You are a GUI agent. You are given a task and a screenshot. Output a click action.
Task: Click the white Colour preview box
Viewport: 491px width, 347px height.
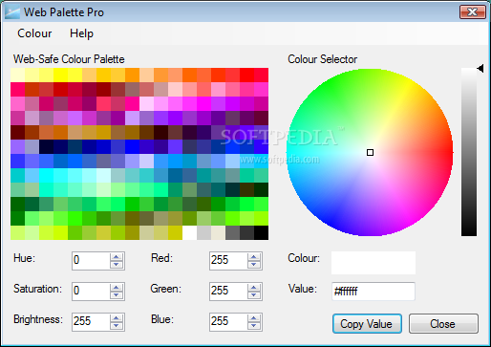point(374,263)
